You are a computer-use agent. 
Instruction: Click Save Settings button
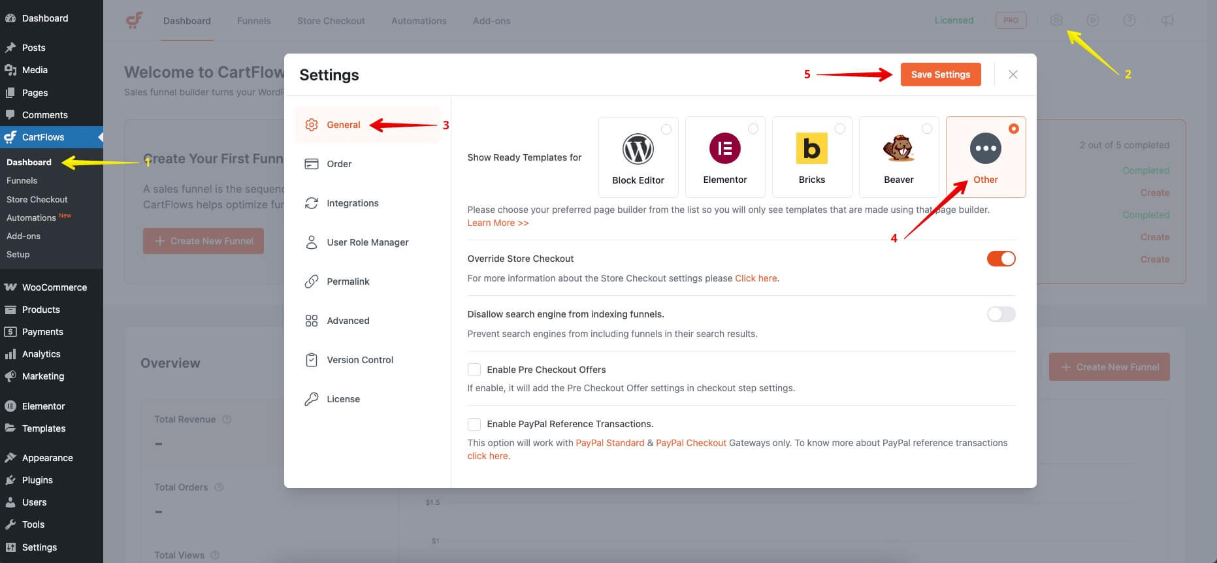pyautogui.click(x=941, y=74)
